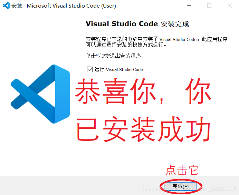Click the heading Visual Studio Code 安装完成

click(x=137, y=24)
